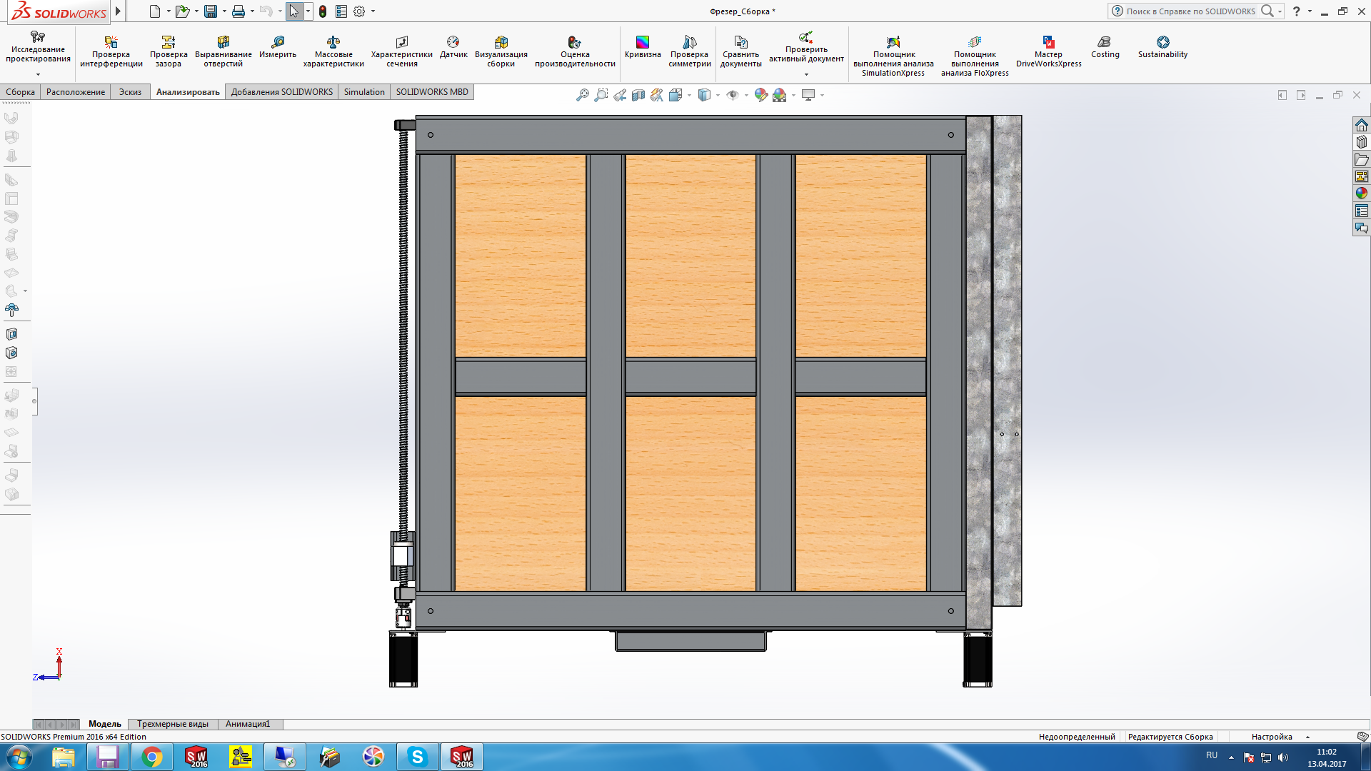Viewport: 1371px width, 771px height.
Task: Open Массовые характеристики (Mass Properties)
Action: (333, 51)
